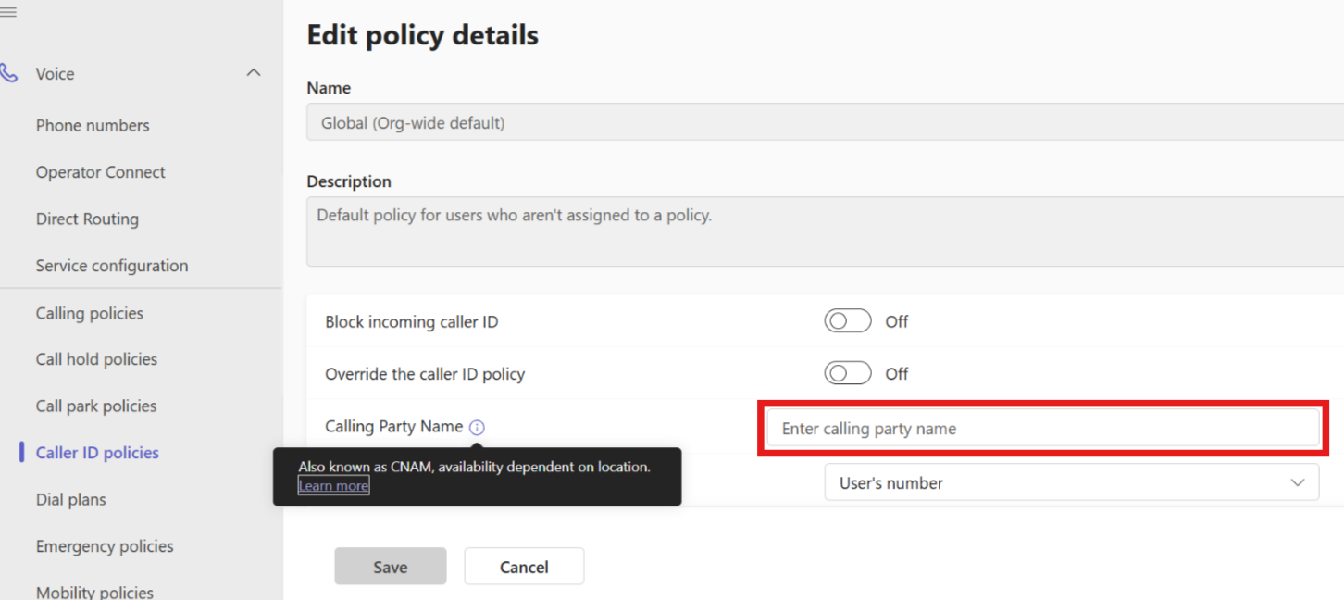Image resolution: width=1344 pixels, height=600 pixels.
Task: Open the User's number dropdown
Action: (x=1071, y=482)
